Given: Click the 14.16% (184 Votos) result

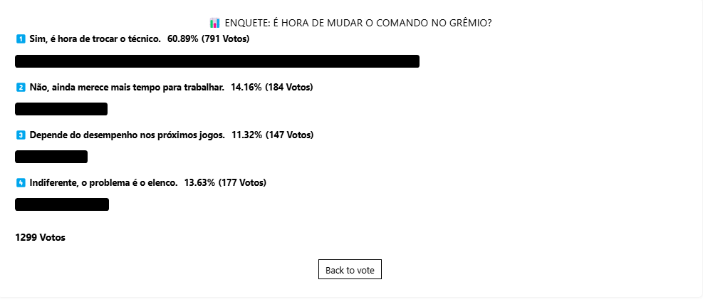Looking at the screenshot, I should 271,88.
